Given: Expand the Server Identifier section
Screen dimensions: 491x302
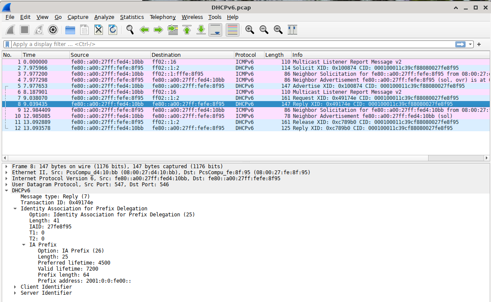Looking at the screenshot, I should 15,293.
